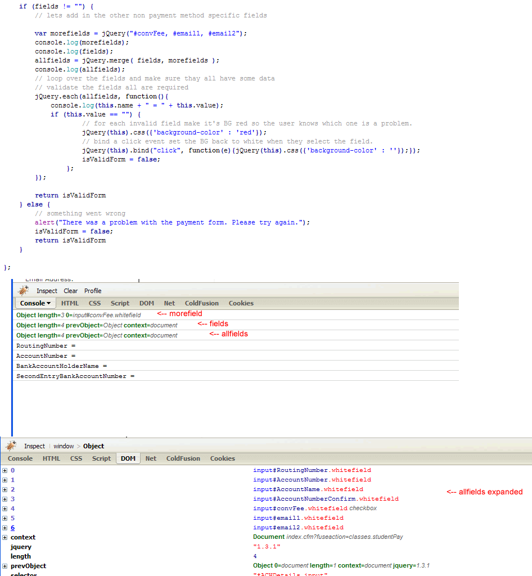
Task: Click Inspect next to the window breadcrumb
Action: coord(34,446)
